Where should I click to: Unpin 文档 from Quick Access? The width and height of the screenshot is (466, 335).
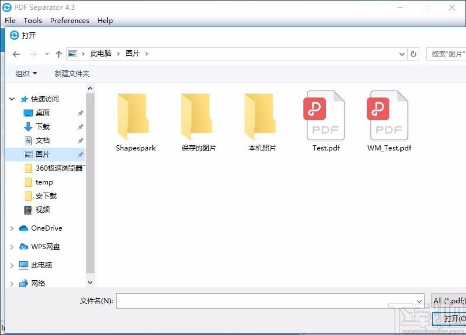click(x=80, y=140)
